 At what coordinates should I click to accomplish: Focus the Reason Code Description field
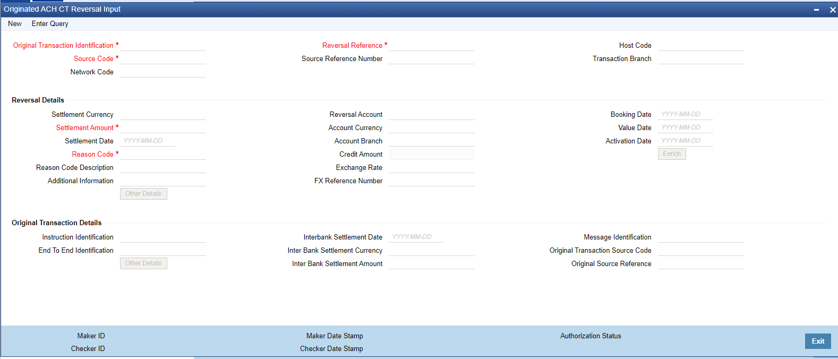(x=163, y=167)
